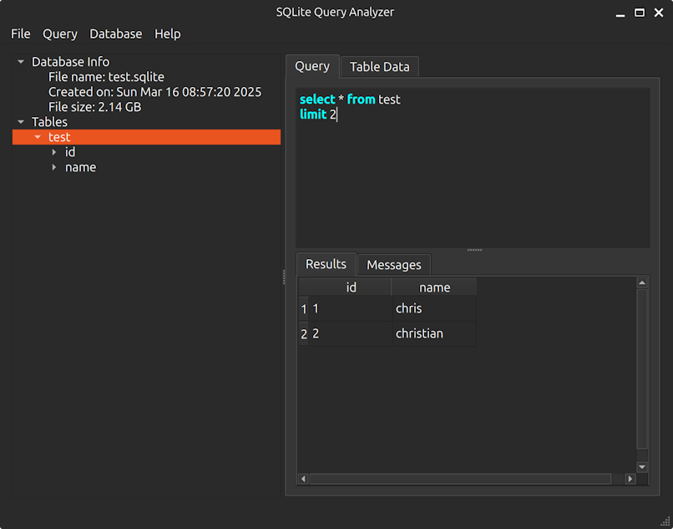Select result row header 1

[304, 309]
